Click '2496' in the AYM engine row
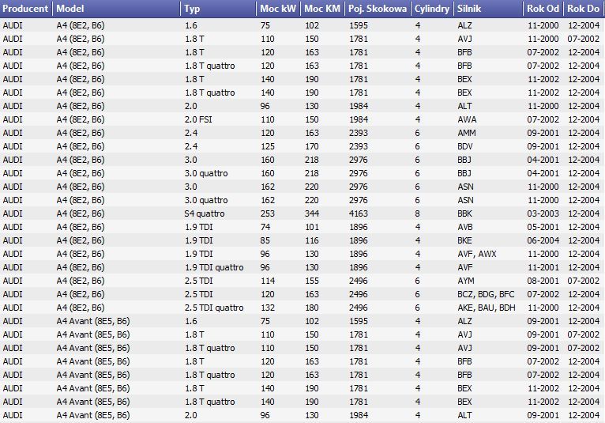The image size is (605, 423). click(x=359, y=281)
